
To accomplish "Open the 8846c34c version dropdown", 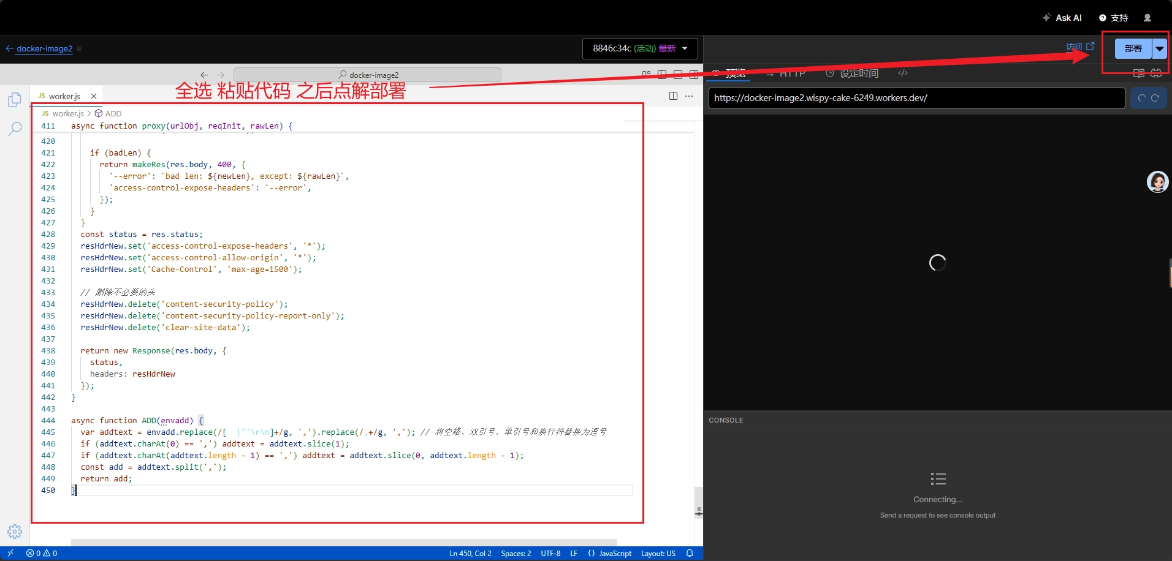I will click(639, 48).
